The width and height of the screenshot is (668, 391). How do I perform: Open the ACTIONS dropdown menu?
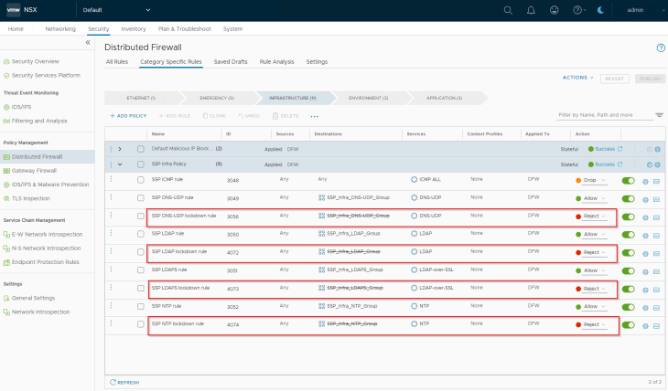coord(578,78)
